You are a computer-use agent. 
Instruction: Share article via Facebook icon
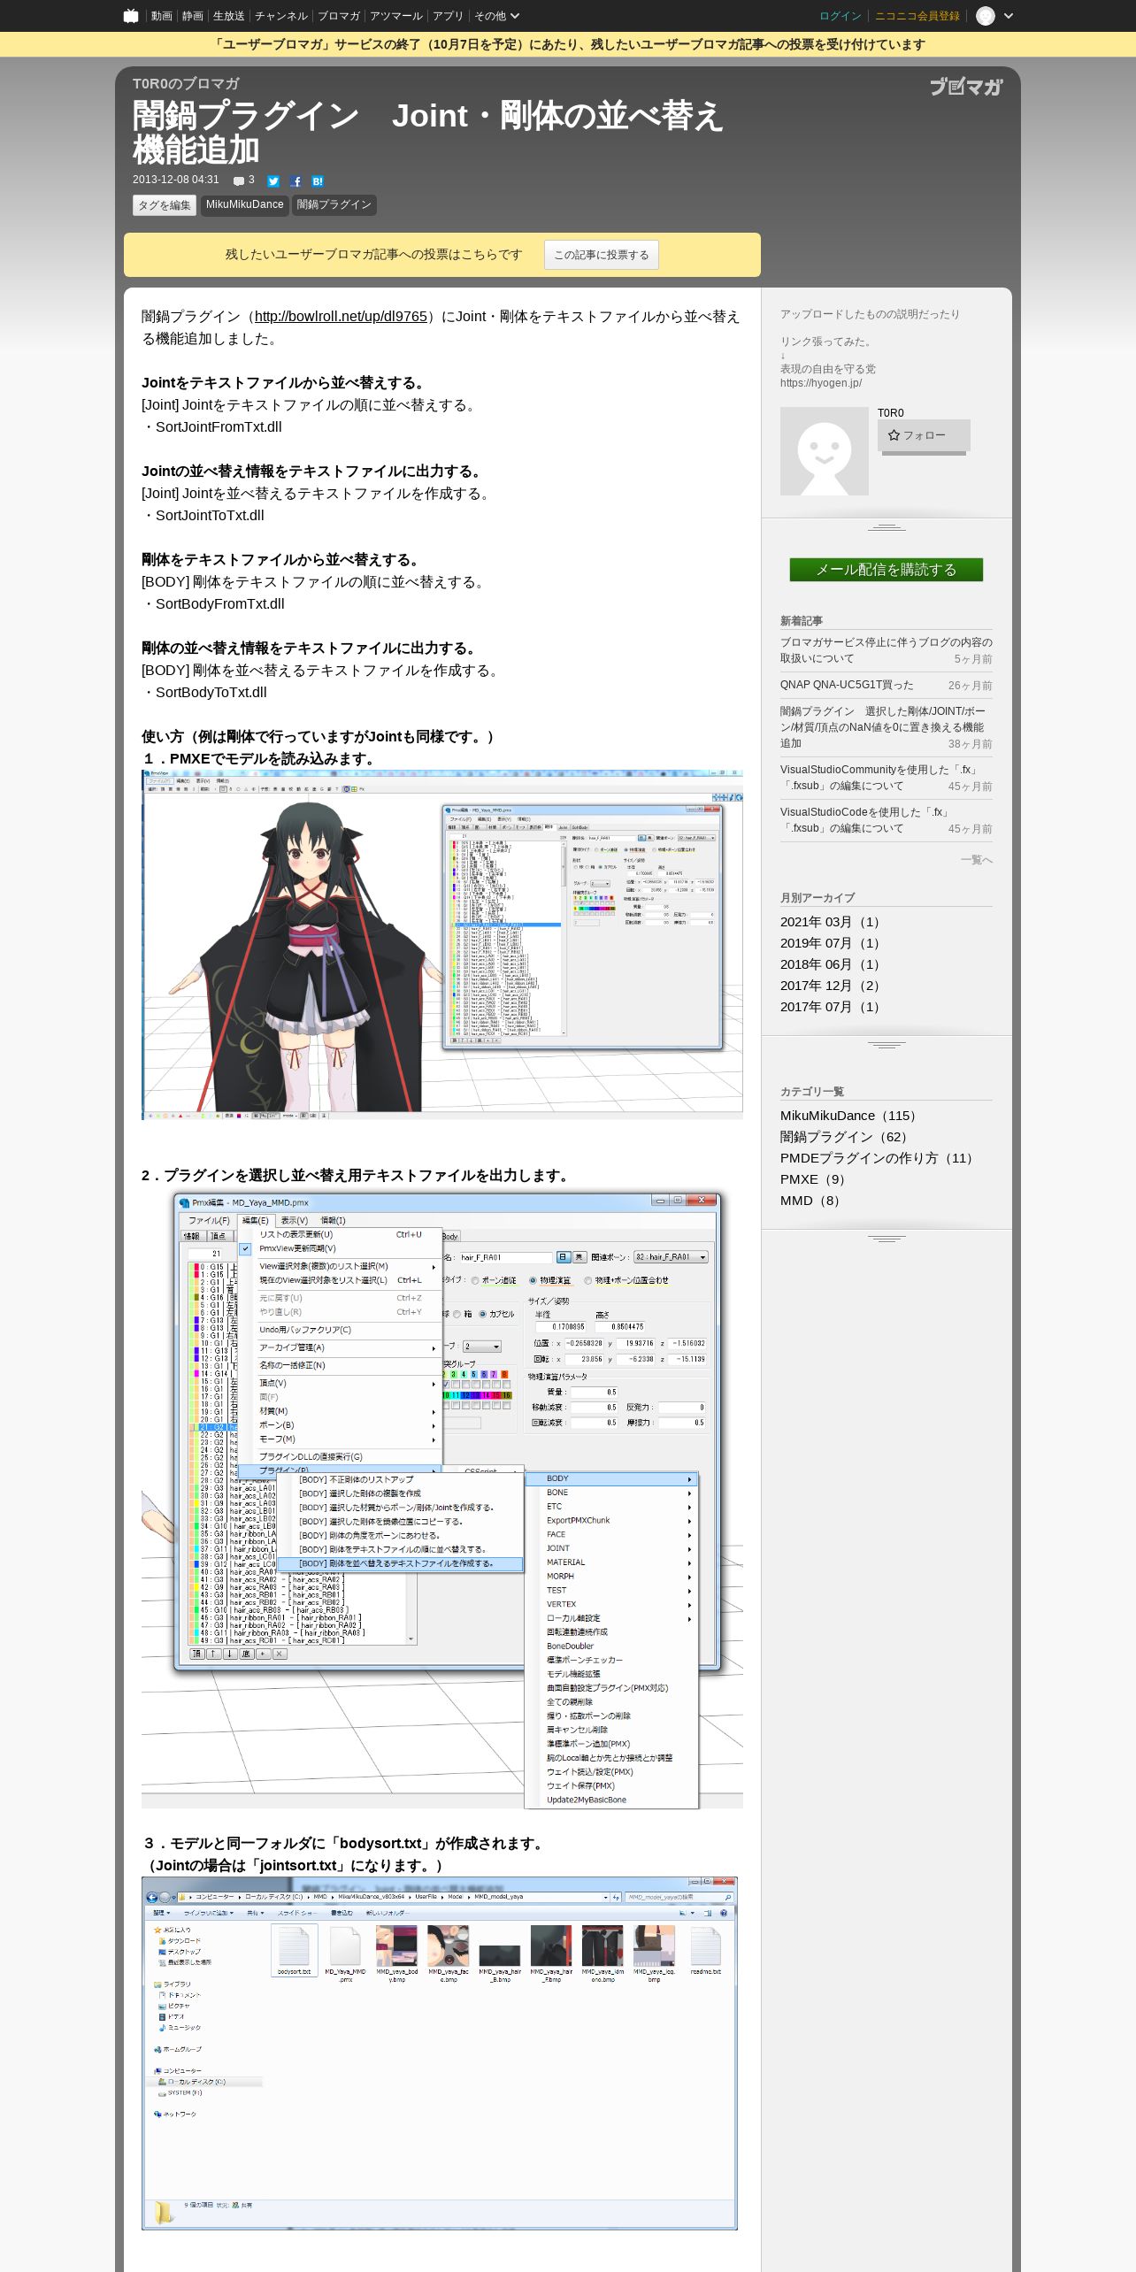pos(296,181)
